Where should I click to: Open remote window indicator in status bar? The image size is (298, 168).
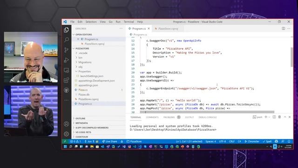pyautogui.click(x=65, y=141)
